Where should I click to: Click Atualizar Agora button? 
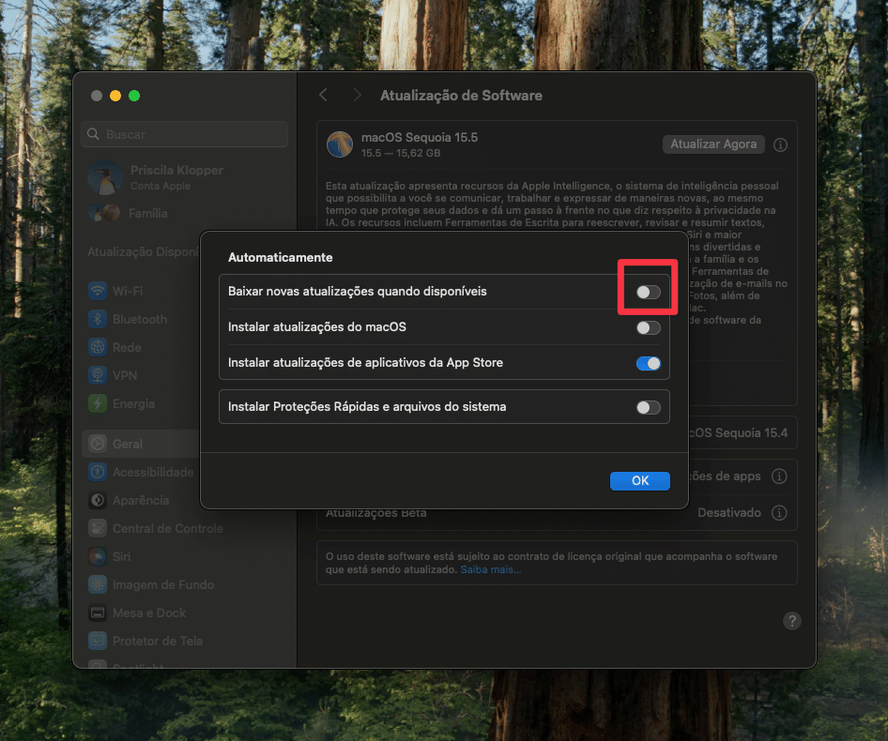pos(713,144)
